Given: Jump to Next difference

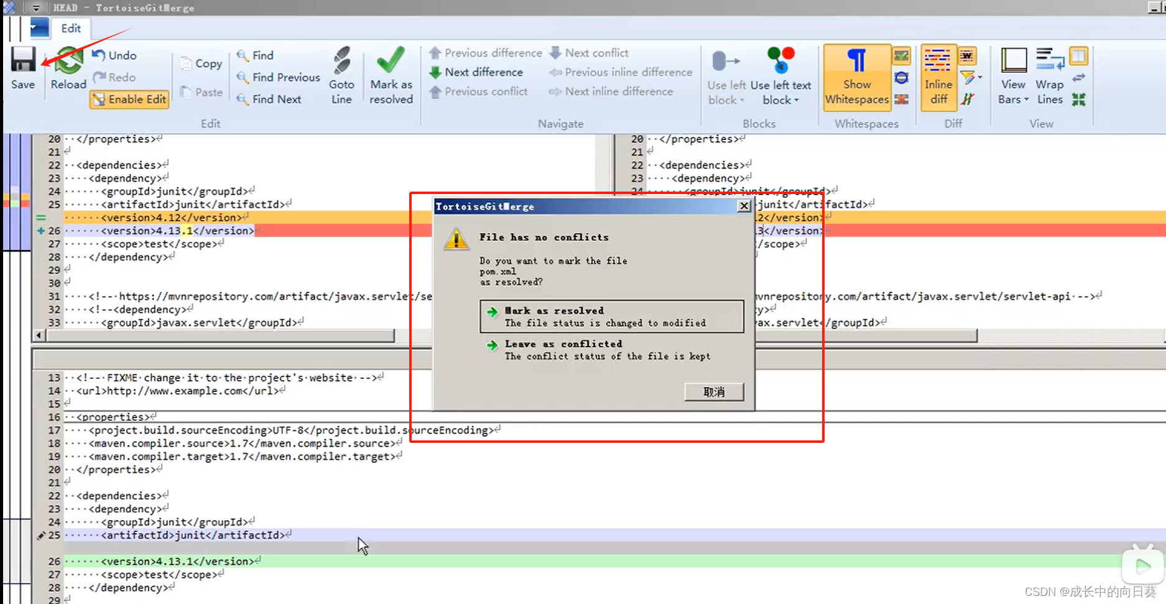Looking at the screenshot, I should coord(476,72).
